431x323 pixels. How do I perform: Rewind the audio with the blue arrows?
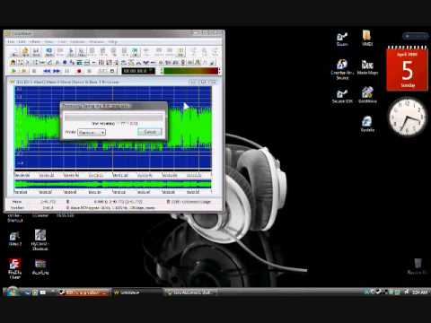pyautogui.click(x=47, y=71)
